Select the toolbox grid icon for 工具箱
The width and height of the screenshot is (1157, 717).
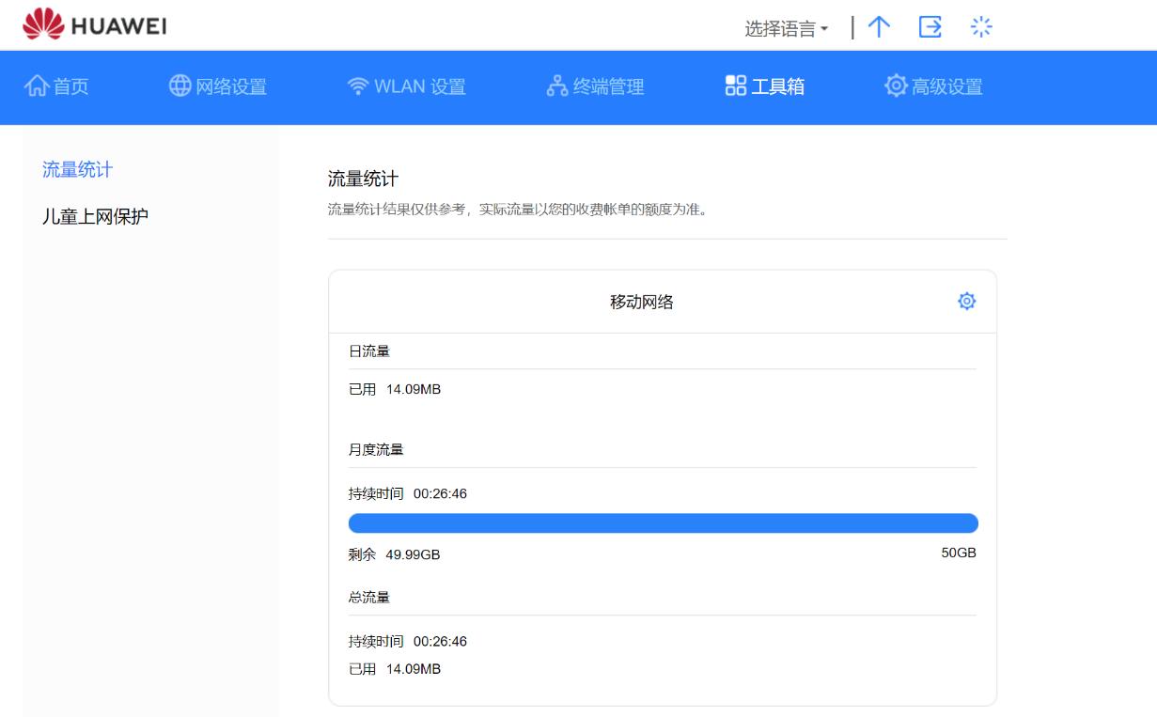point(735,86)
